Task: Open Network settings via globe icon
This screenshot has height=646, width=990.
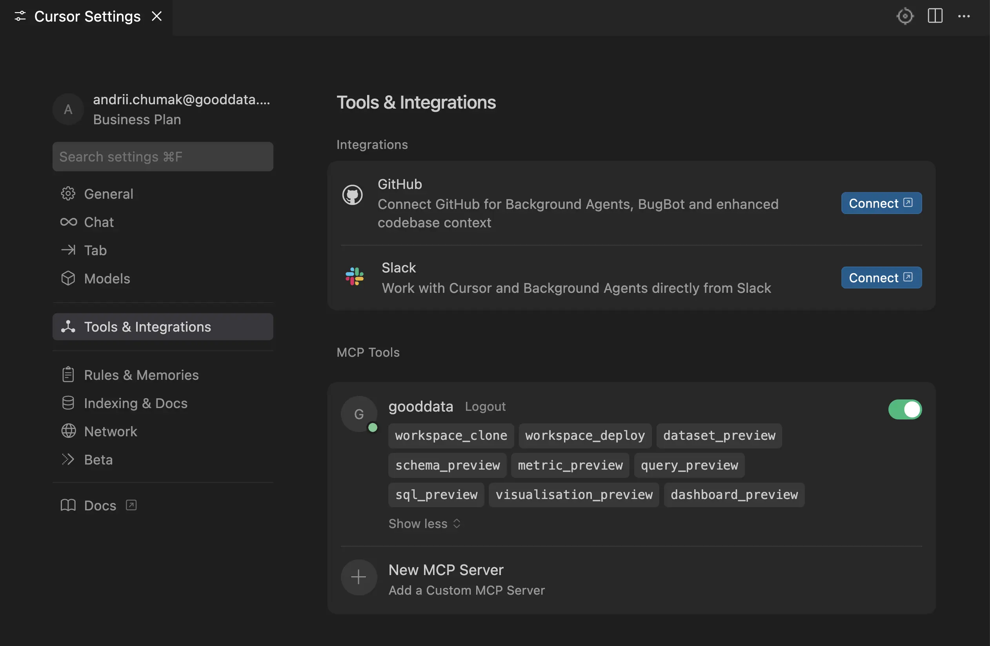Action: [68, 431]
